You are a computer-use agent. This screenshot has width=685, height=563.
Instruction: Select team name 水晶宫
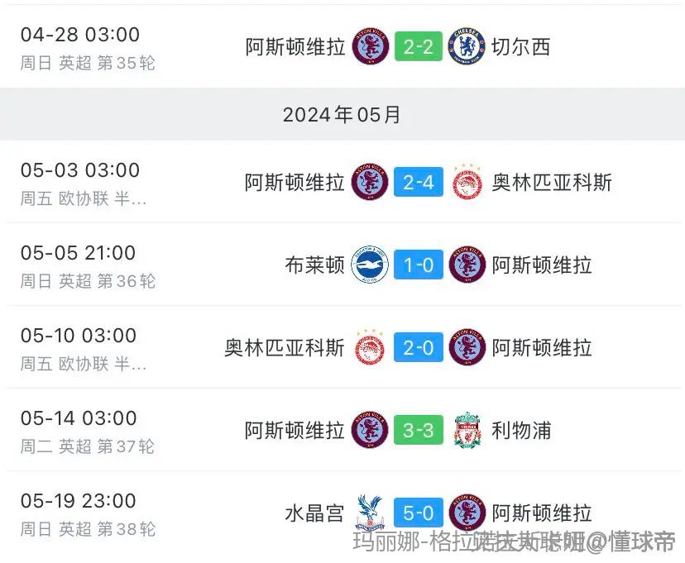pyautogui.click(x=314, y=513)
